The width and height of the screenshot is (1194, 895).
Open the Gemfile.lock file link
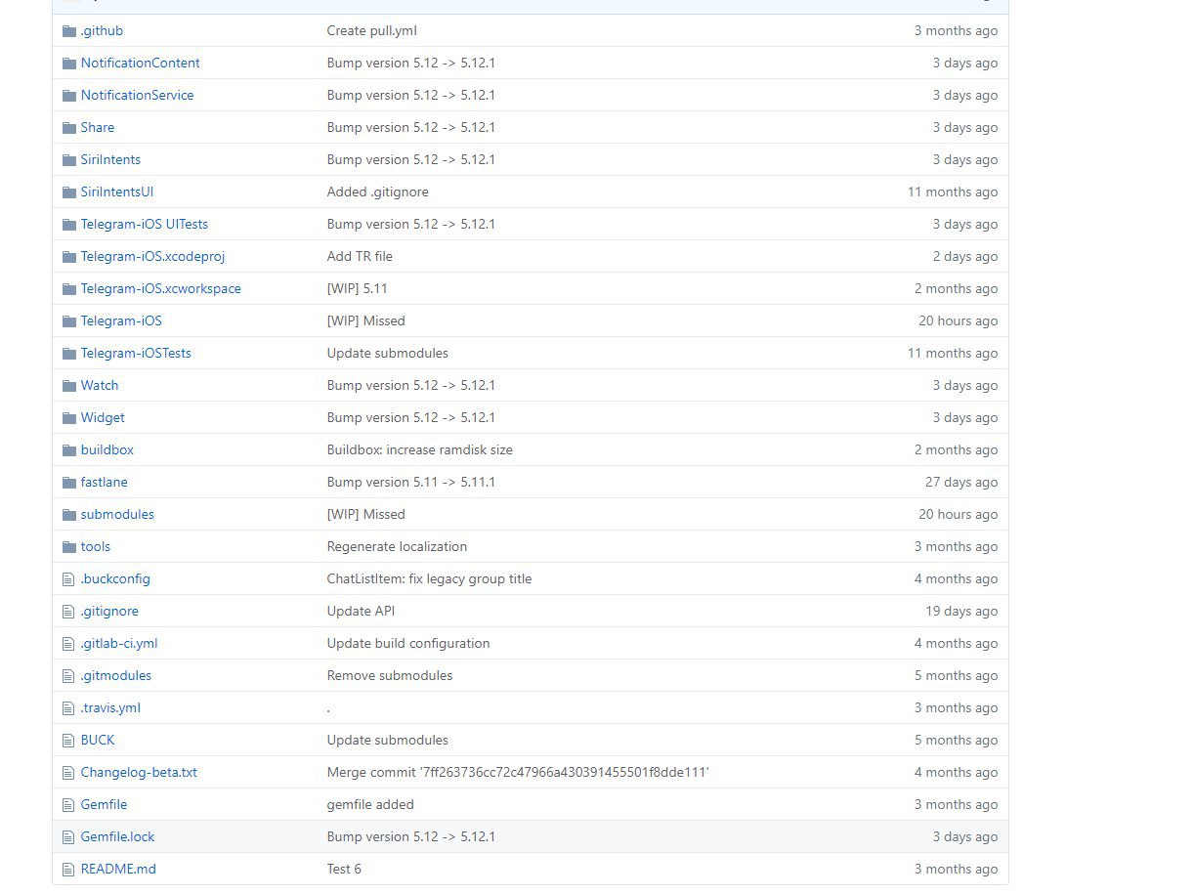(x=117, y=837)
